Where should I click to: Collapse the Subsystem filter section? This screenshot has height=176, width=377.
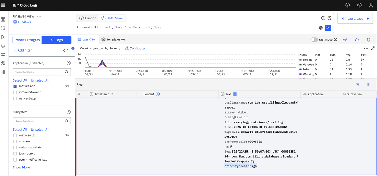(x=68, y=112)
